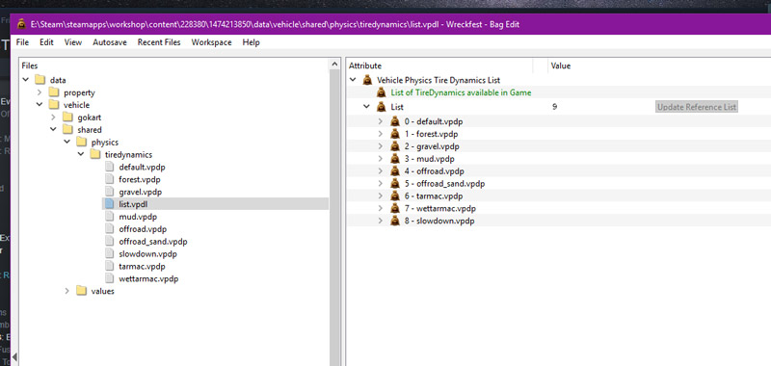Collapse the data folder in Files tree
Screen dimensions: 771x366
pos(26,80)
